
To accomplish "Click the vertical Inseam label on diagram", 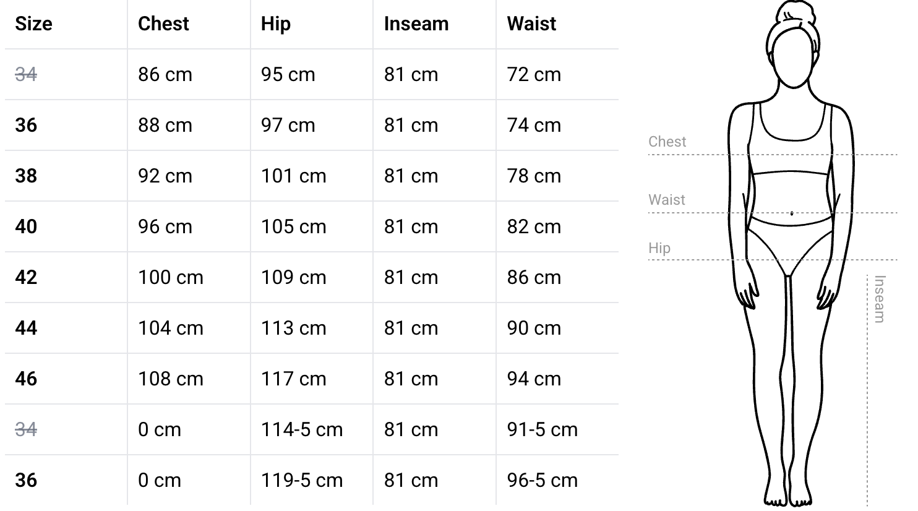I will [879, 299].
